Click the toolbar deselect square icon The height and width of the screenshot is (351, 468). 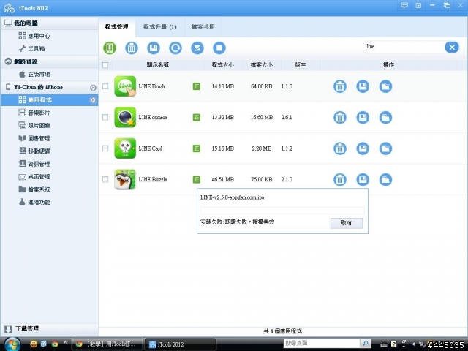tap(219, 48)
